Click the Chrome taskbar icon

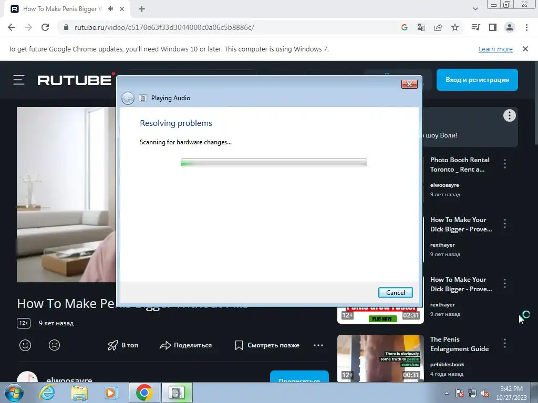pyautogui.click(x=144, y=393)
